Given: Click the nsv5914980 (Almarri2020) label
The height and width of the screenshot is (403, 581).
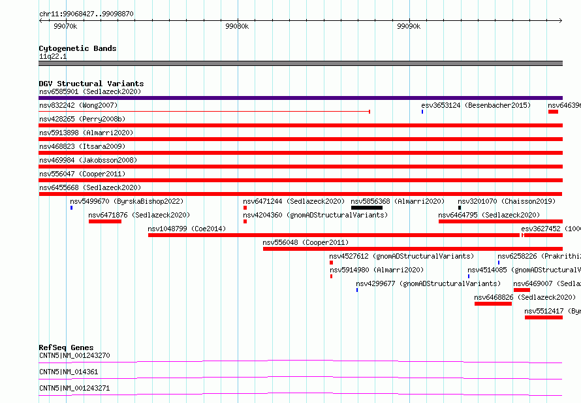Looking at the screenshot, I should (x=377, y=270).
